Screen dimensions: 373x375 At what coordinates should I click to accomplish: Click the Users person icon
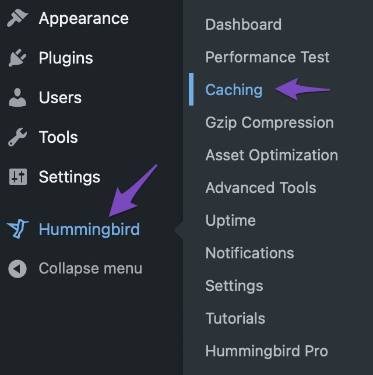point(17,97)
